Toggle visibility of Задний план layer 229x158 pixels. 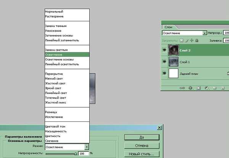(x=164, y=73)
